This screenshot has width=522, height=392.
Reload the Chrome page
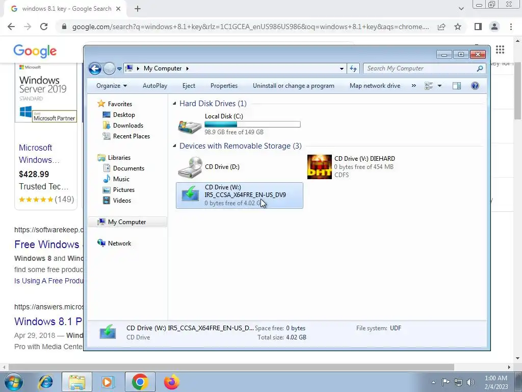click(x=44, y=27)
